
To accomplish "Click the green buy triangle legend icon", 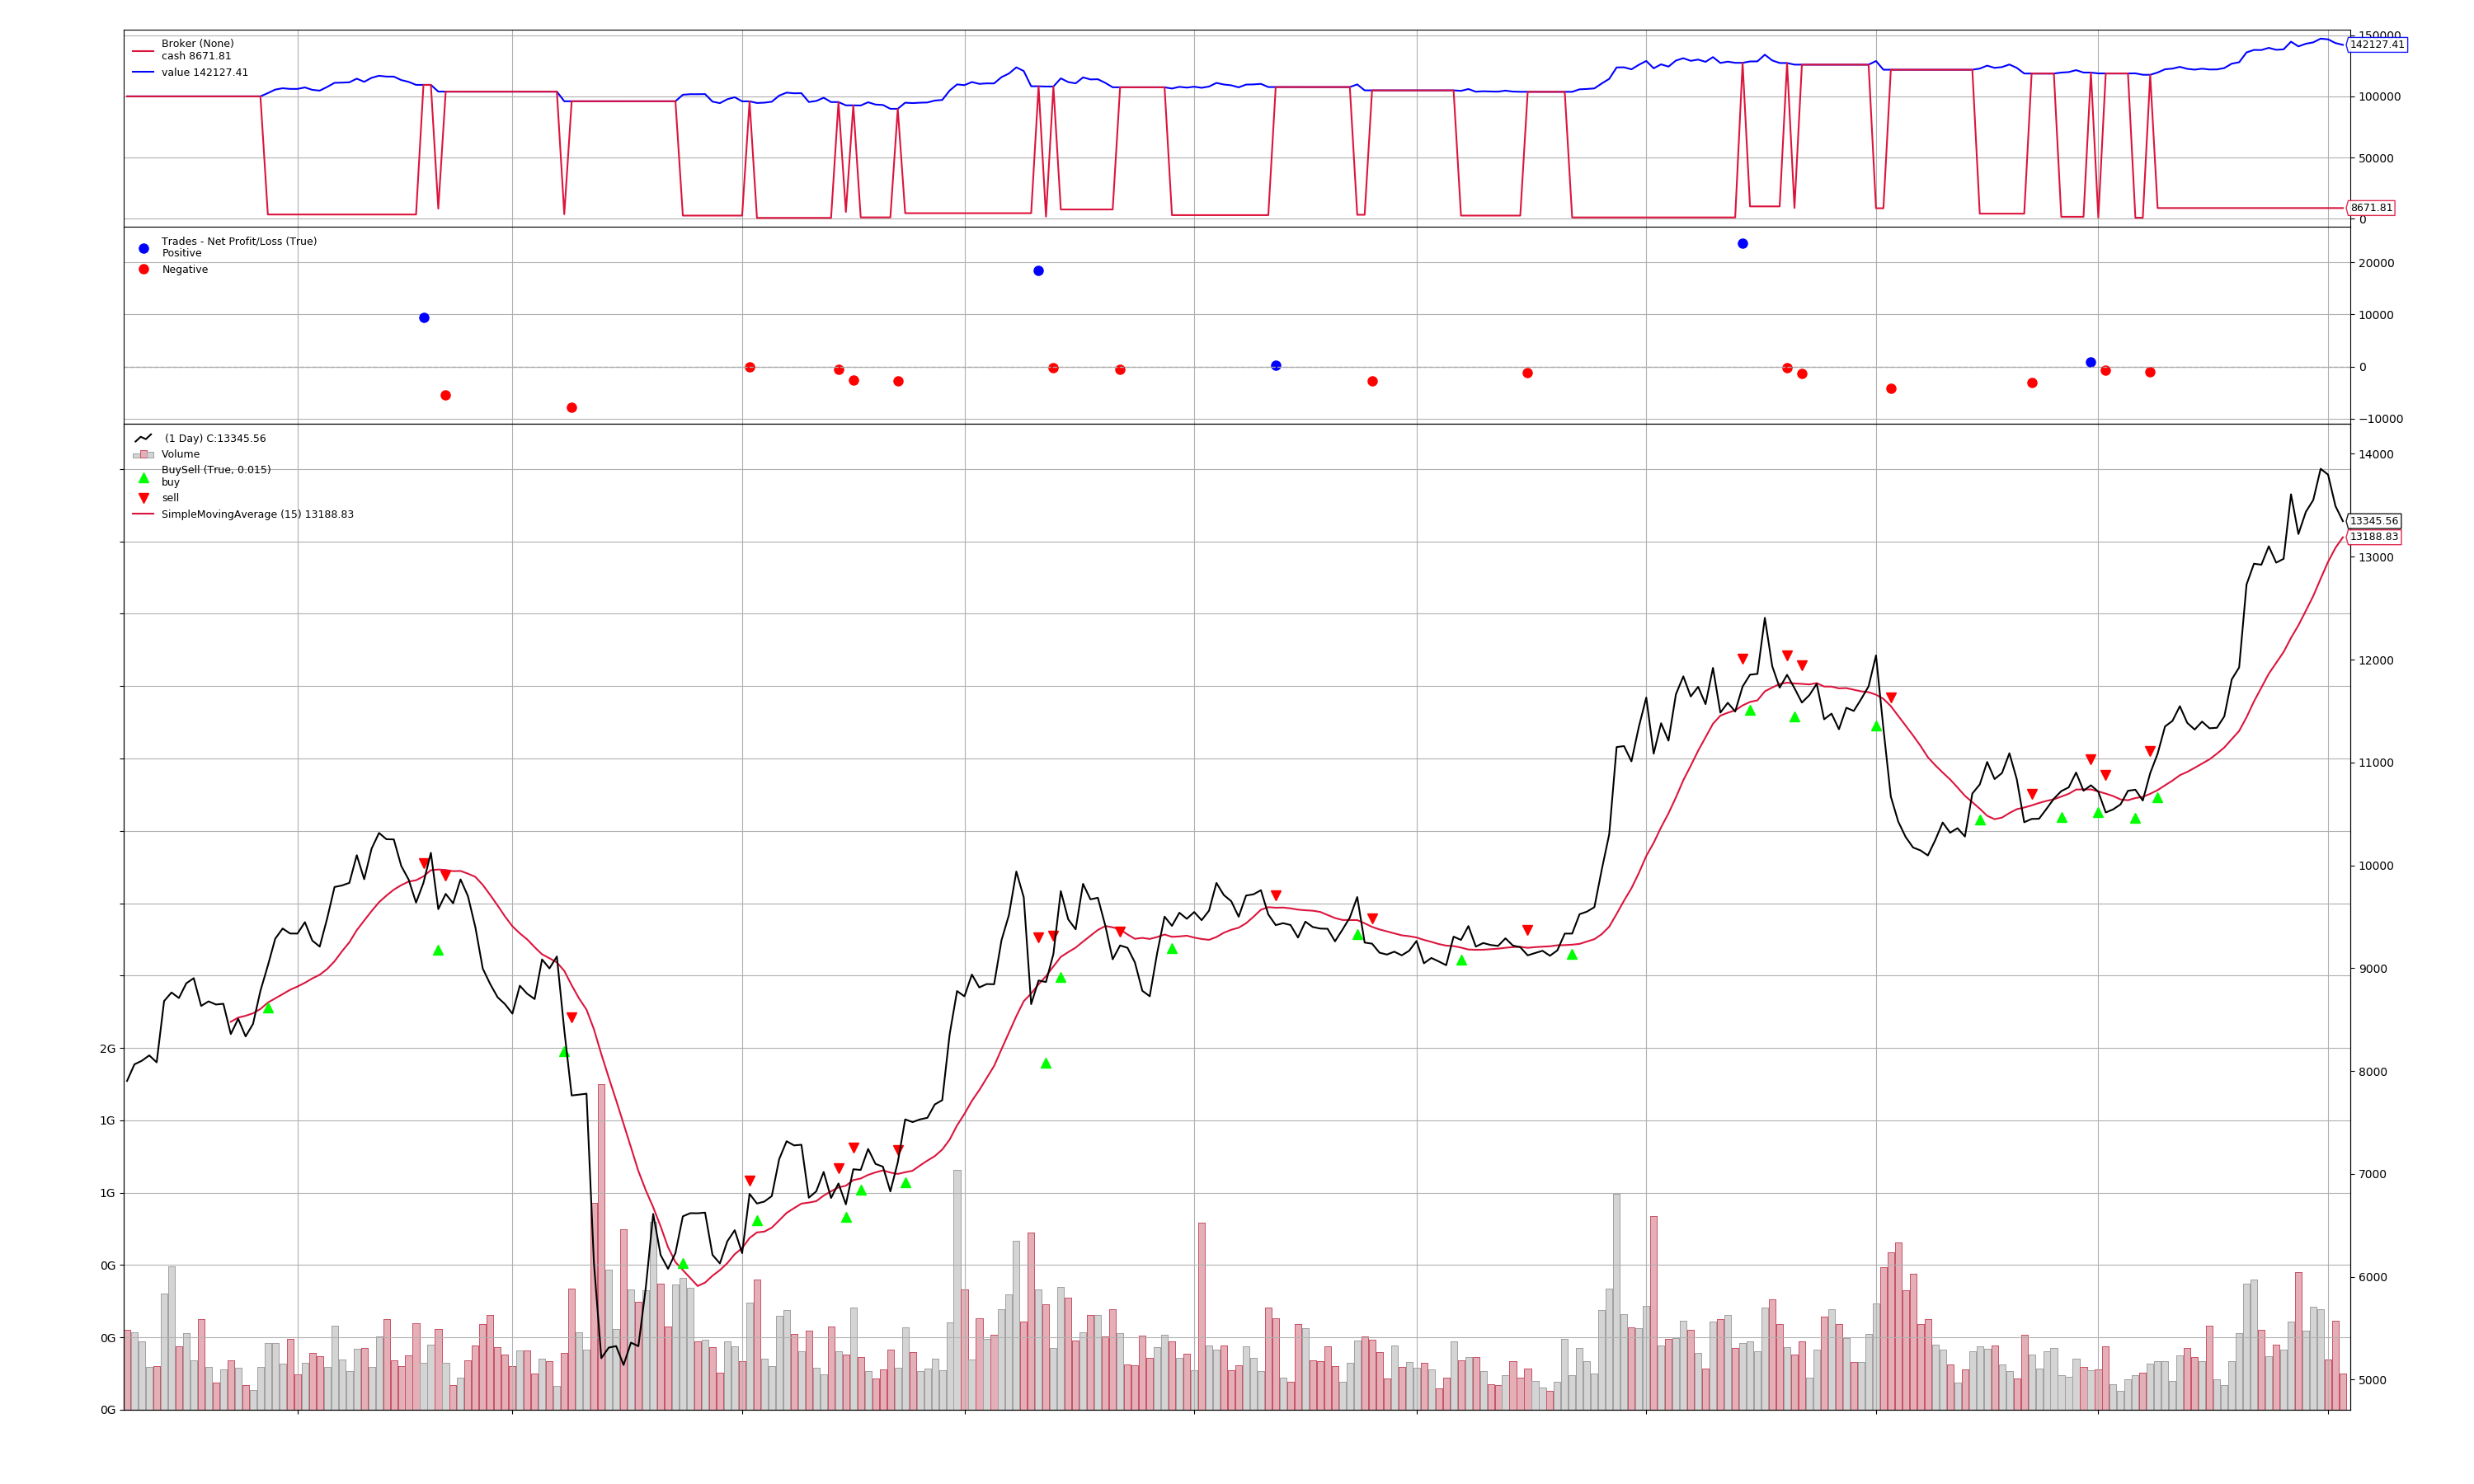I will coord(143,478).
